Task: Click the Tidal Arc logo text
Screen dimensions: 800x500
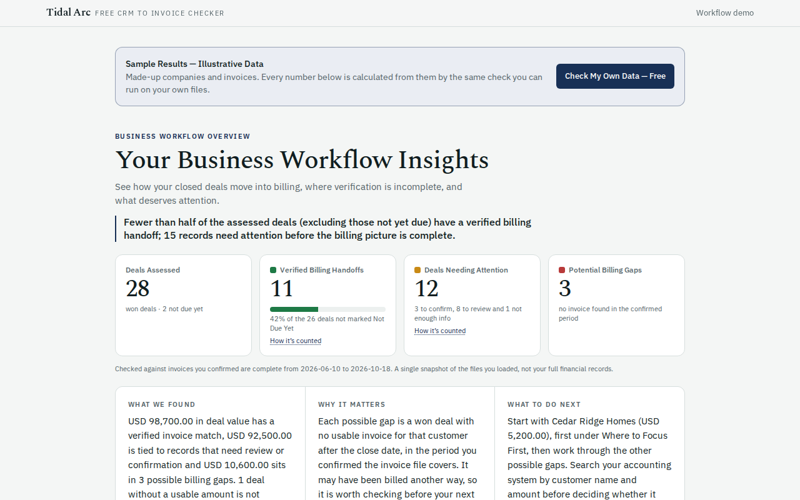Action: [x=68, y=12]
